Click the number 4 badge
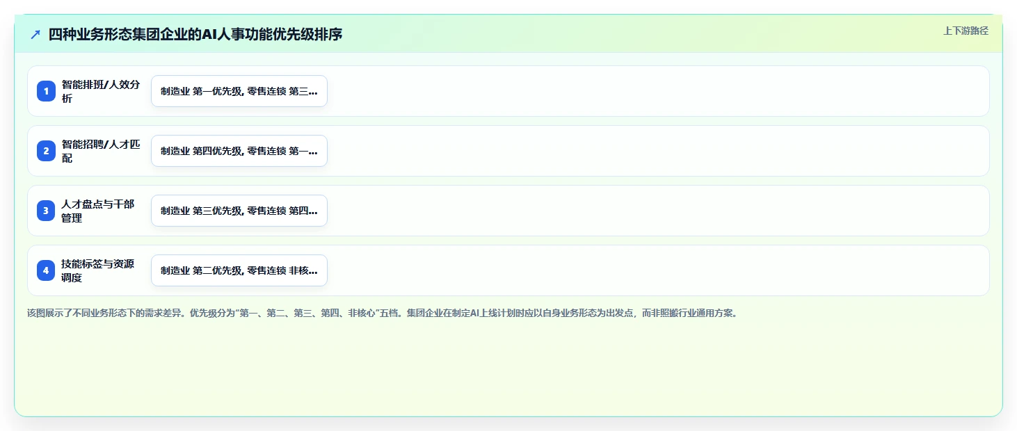The height and width of the screenshot is (431, 1017). 46,270
